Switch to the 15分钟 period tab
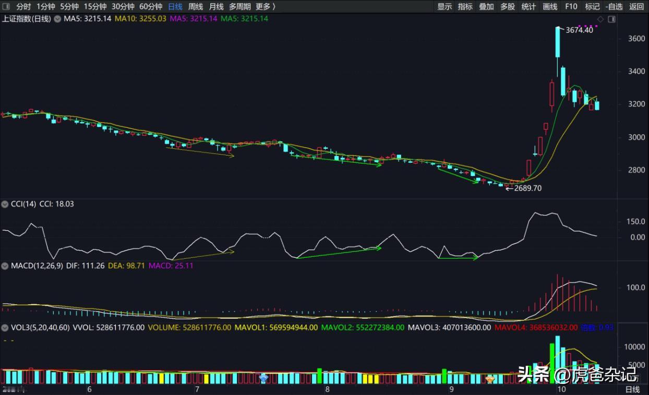The width and height of the screenshot is (649, 395). click(x=95, y=6)
